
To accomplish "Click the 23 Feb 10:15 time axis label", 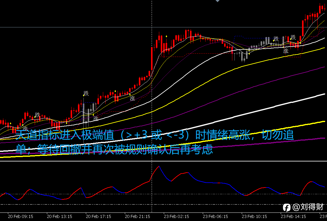I will pos(255,217).
